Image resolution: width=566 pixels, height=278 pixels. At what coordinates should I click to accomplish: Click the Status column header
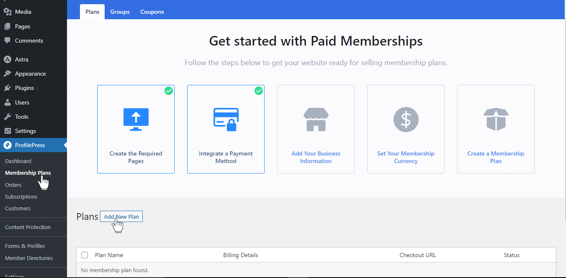pyautogui.click(x=512, y=255)
